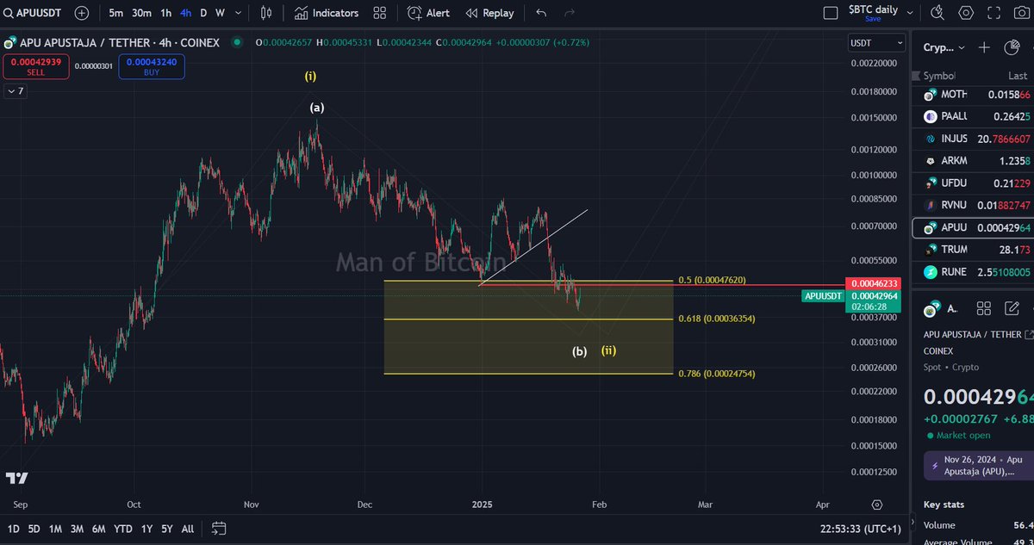
Task: Sort watchlist by Last column
Action: point(1017,76)
